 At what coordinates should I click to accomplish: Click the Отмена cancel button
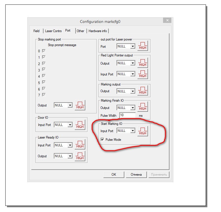tap(136, 175)
